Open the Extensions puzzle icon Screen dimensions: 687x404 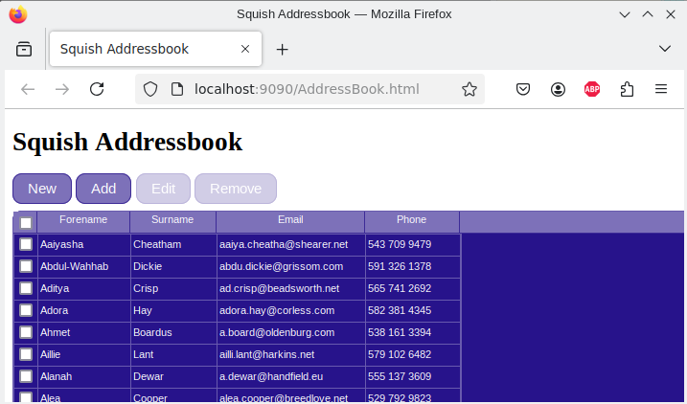[x=627, y=89]
